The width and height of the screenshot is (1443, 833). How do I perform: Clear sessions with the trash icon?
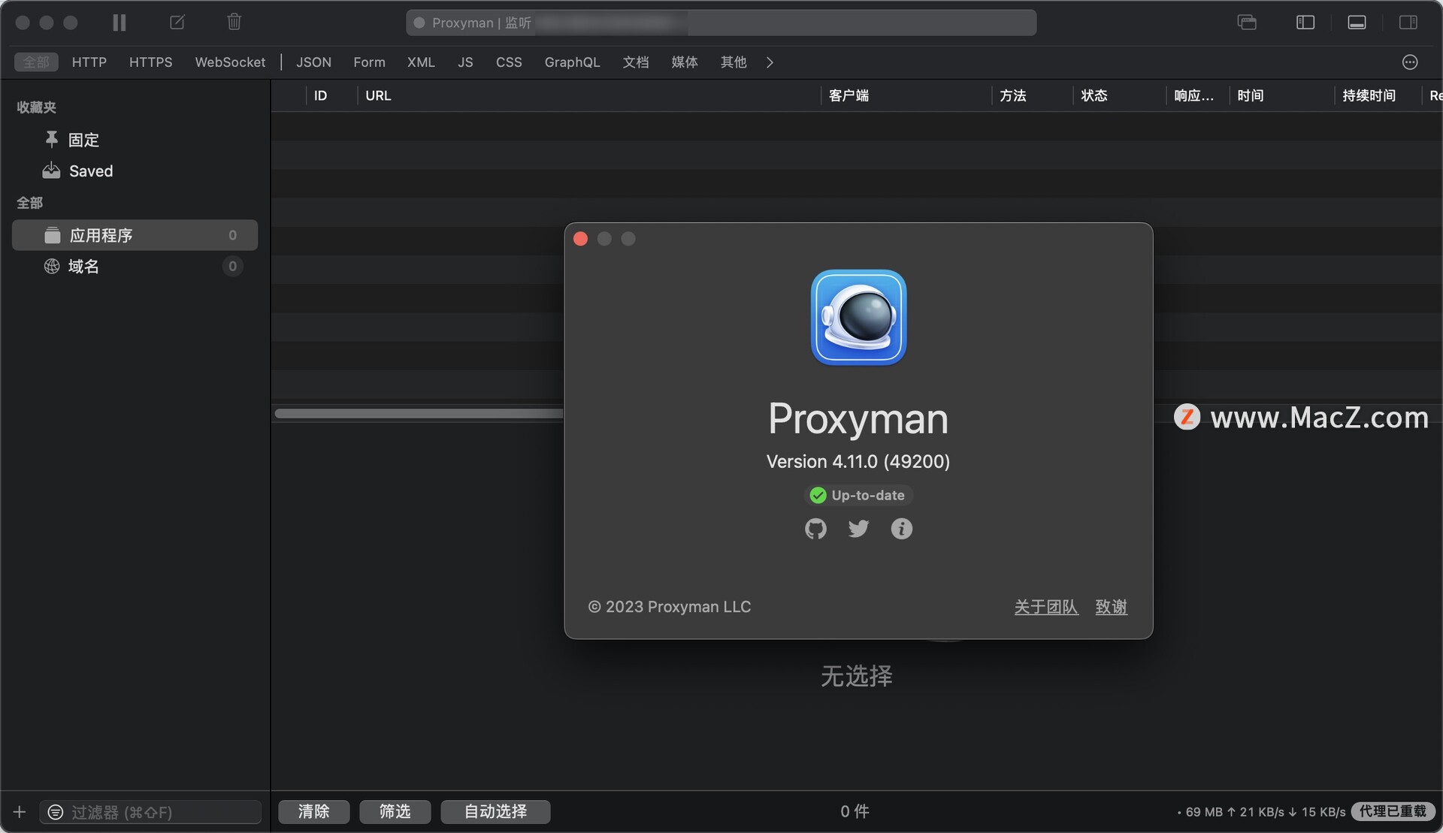click(234, 22)
